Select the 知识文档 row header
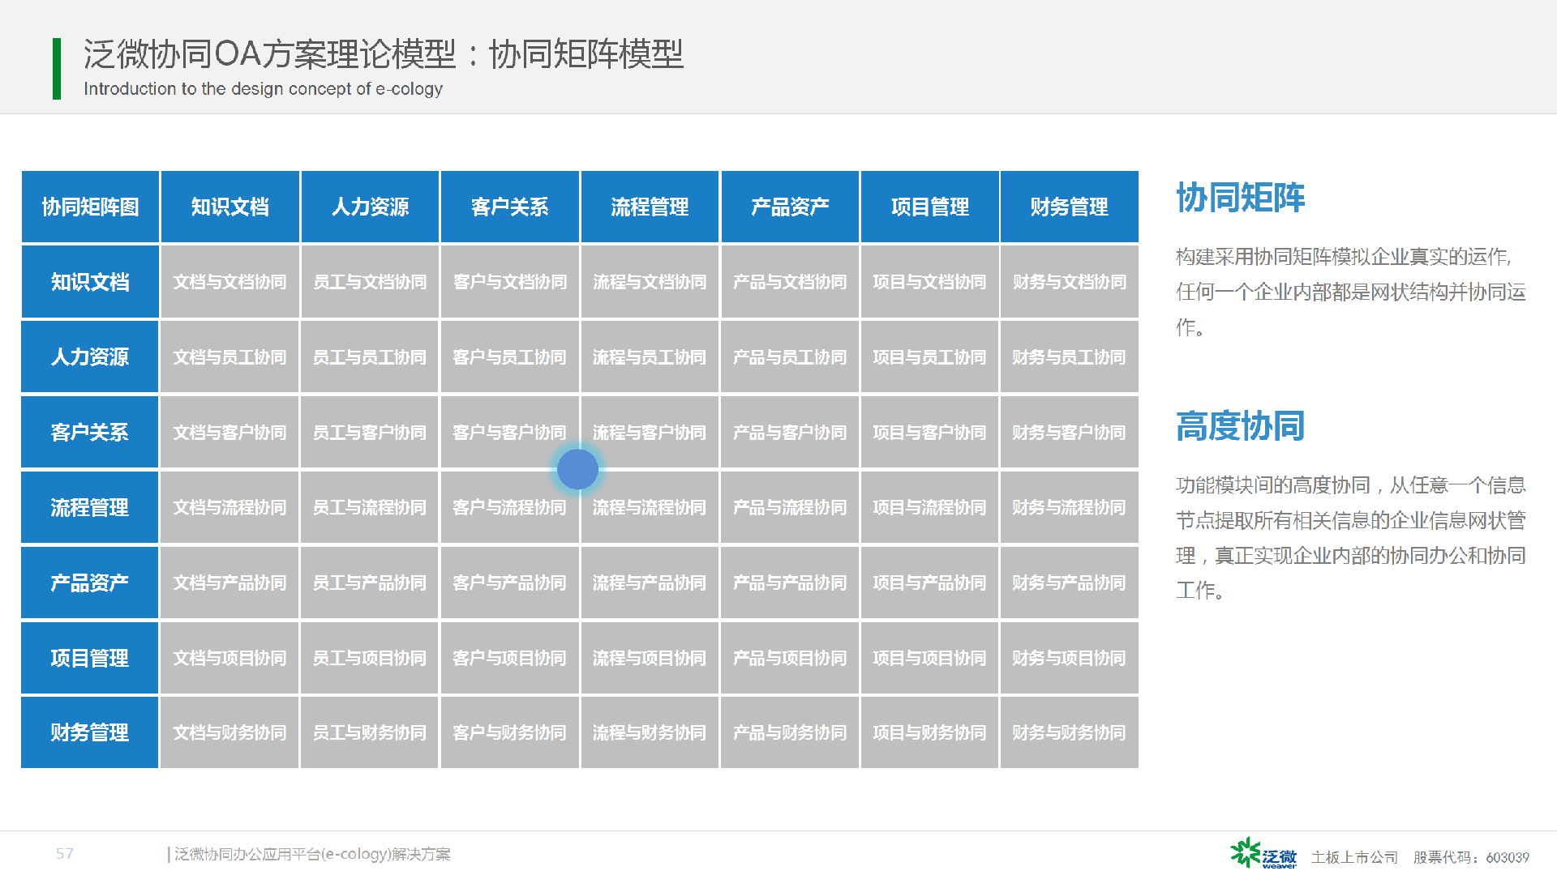Screen dimensions: 1557x875 90,282
